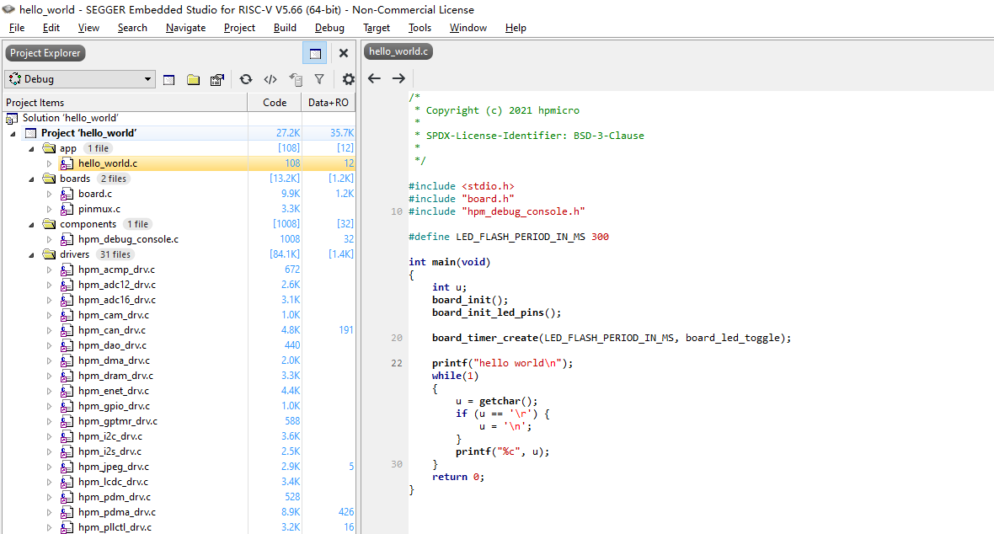Click the filter funnel icon in Project Explorer
994x534 pixels.
pyautogui.click(x=319, y=79)
